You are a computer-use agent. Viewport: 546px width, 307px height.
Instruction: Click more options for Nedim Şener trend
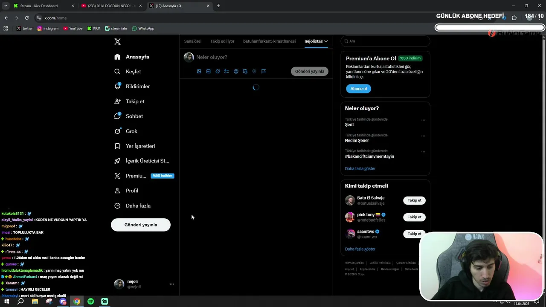click(x=423, y=136)
